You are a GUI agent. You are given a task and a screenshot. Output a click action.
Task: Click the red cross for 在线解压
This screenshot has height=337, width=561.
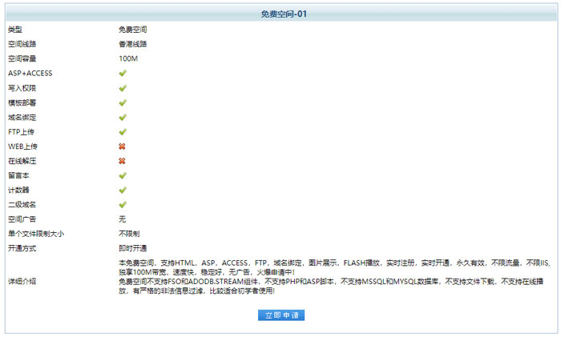(x=123, y=161)
